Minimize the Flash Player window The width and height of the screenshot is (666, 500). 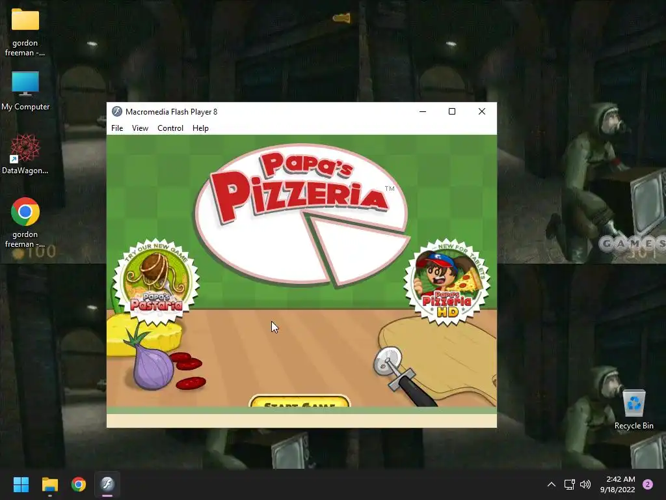point(423,111)
